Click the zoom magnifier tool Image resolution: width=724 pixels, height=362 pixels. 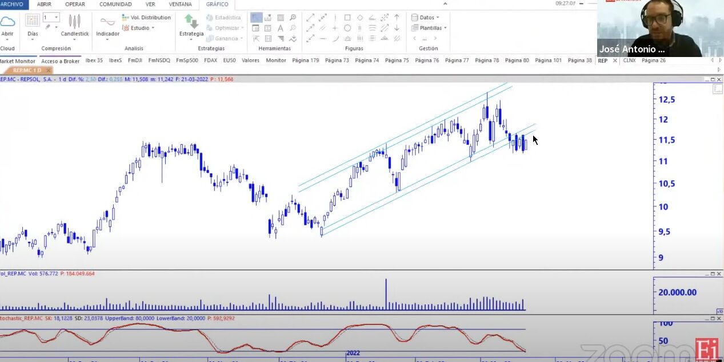pos(293,18)
